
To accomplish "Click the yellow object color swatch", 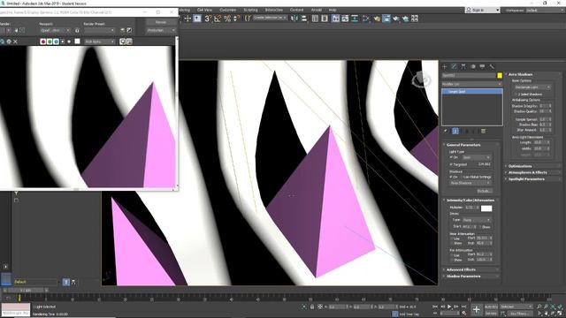I will pos(500,75).
